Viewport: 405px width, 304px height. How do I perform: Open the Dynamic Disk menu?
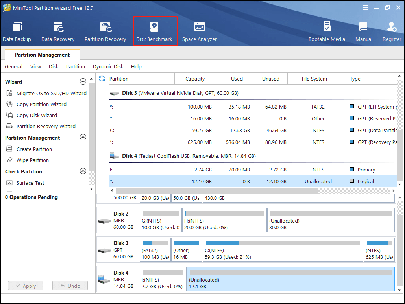tap(108, 66)
